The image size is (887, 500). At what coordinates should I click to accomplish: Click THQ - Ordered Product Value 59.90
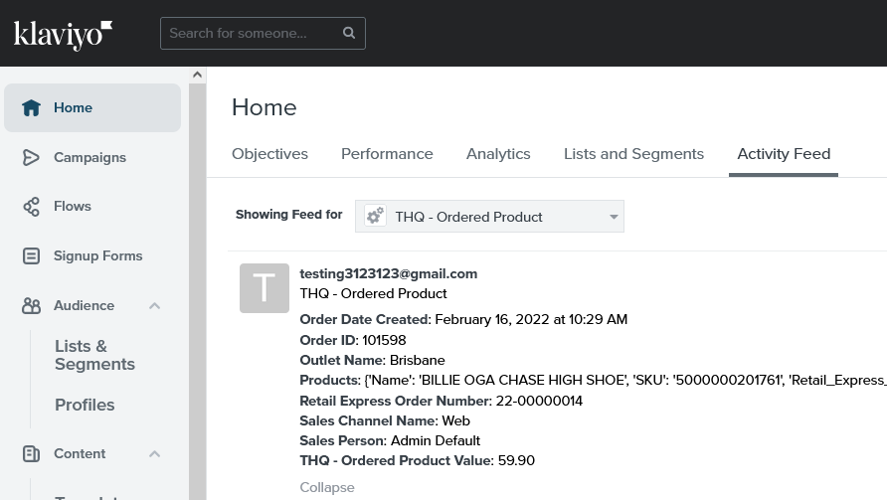pos(417,460)
